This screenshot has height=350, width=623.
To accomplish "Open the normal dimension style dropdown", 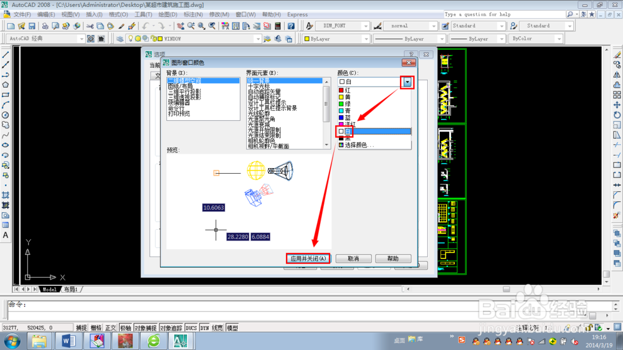I will click(x=434, y=26).
